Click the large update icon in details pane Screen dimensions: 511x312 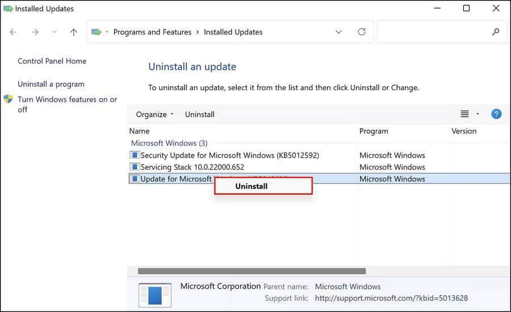(155, 295)
